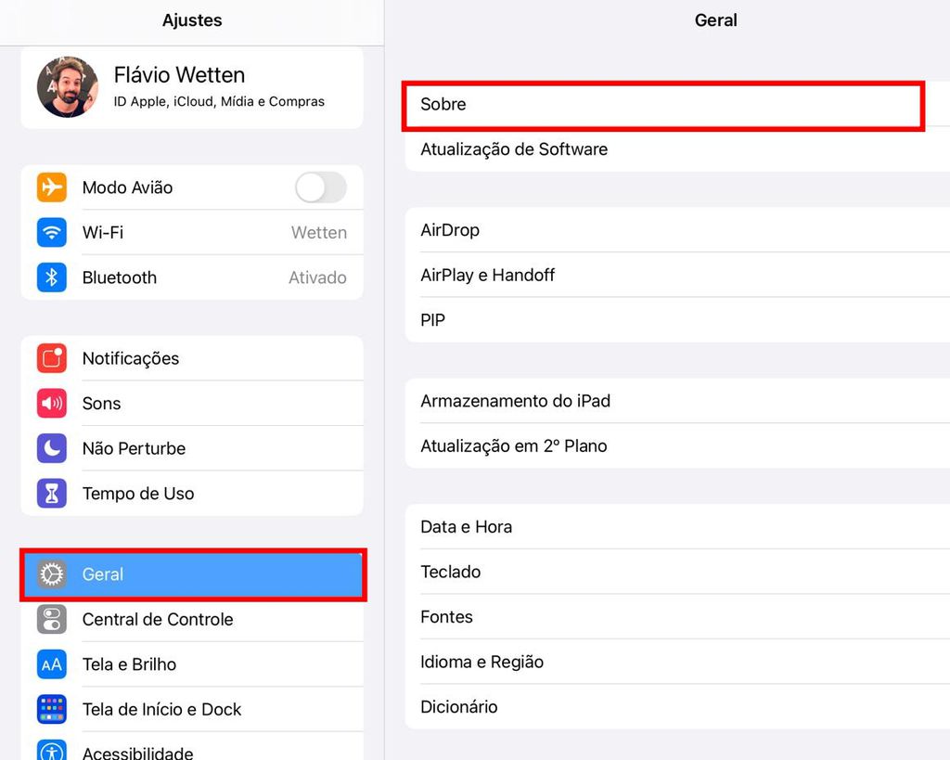Open the Teclado settings row
Image resolution: width=950 pixels, height=760 pixels.
pos(676,572)
